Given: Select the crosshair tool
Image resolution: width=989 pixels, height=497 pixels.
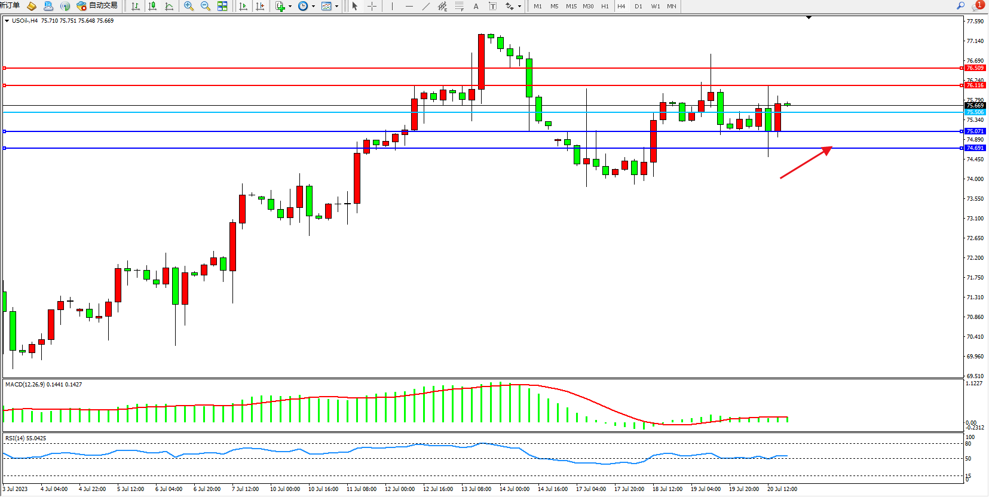Looking at the screenshot, I should click(x=372, y=6).
